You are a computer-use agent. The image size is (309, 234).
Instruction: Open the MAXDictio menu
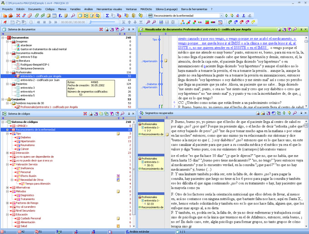tap(146, 9)
